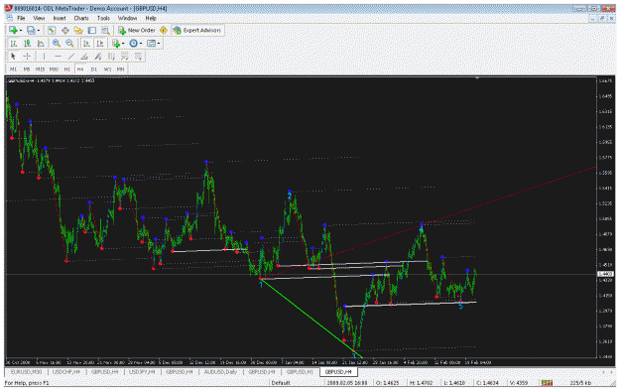Screen dimensions: 620x391
Task: Toggle chart auto scroll
Action: (x=86, y=43)
